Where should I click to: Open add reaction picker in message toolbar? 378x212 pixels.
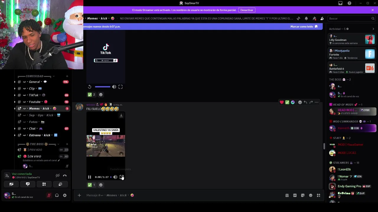click(x=300, y=102)
